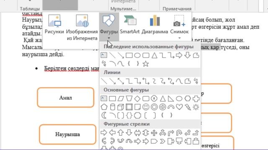Pick the triangle in recently used shapes

(155, 55)
